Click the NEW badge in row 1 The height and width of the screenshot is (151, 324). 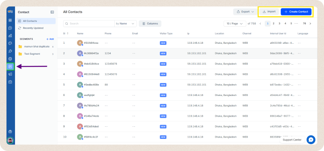pyautogui.click(x=163, y=43)
